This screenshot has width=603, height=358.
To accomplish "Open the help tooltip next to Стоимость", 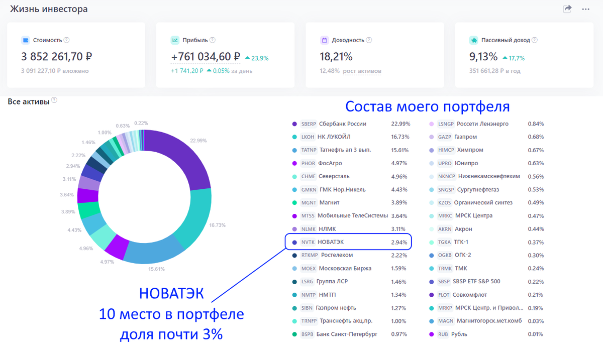I will click(x=67, y=40).
